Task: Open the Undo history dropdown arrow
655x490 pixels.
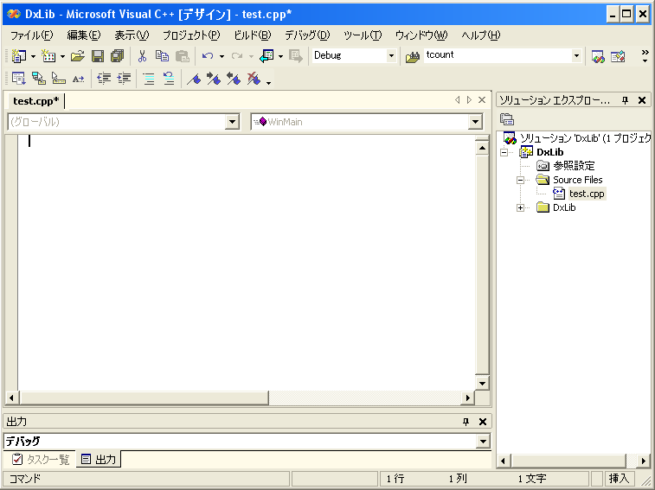Action: (x=222, y=56)
